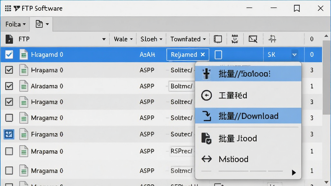Open the document list dropdown in toolbar
Screen dimensions: 331x186
(42, 24)
